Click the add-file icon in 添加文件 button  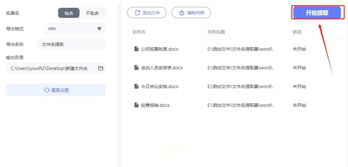(x=138, y=13)
